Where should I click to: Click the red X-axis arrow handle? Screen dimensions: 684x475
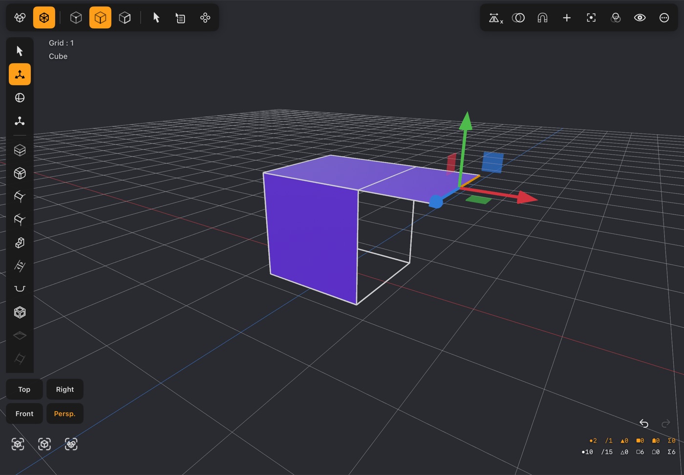527,197
